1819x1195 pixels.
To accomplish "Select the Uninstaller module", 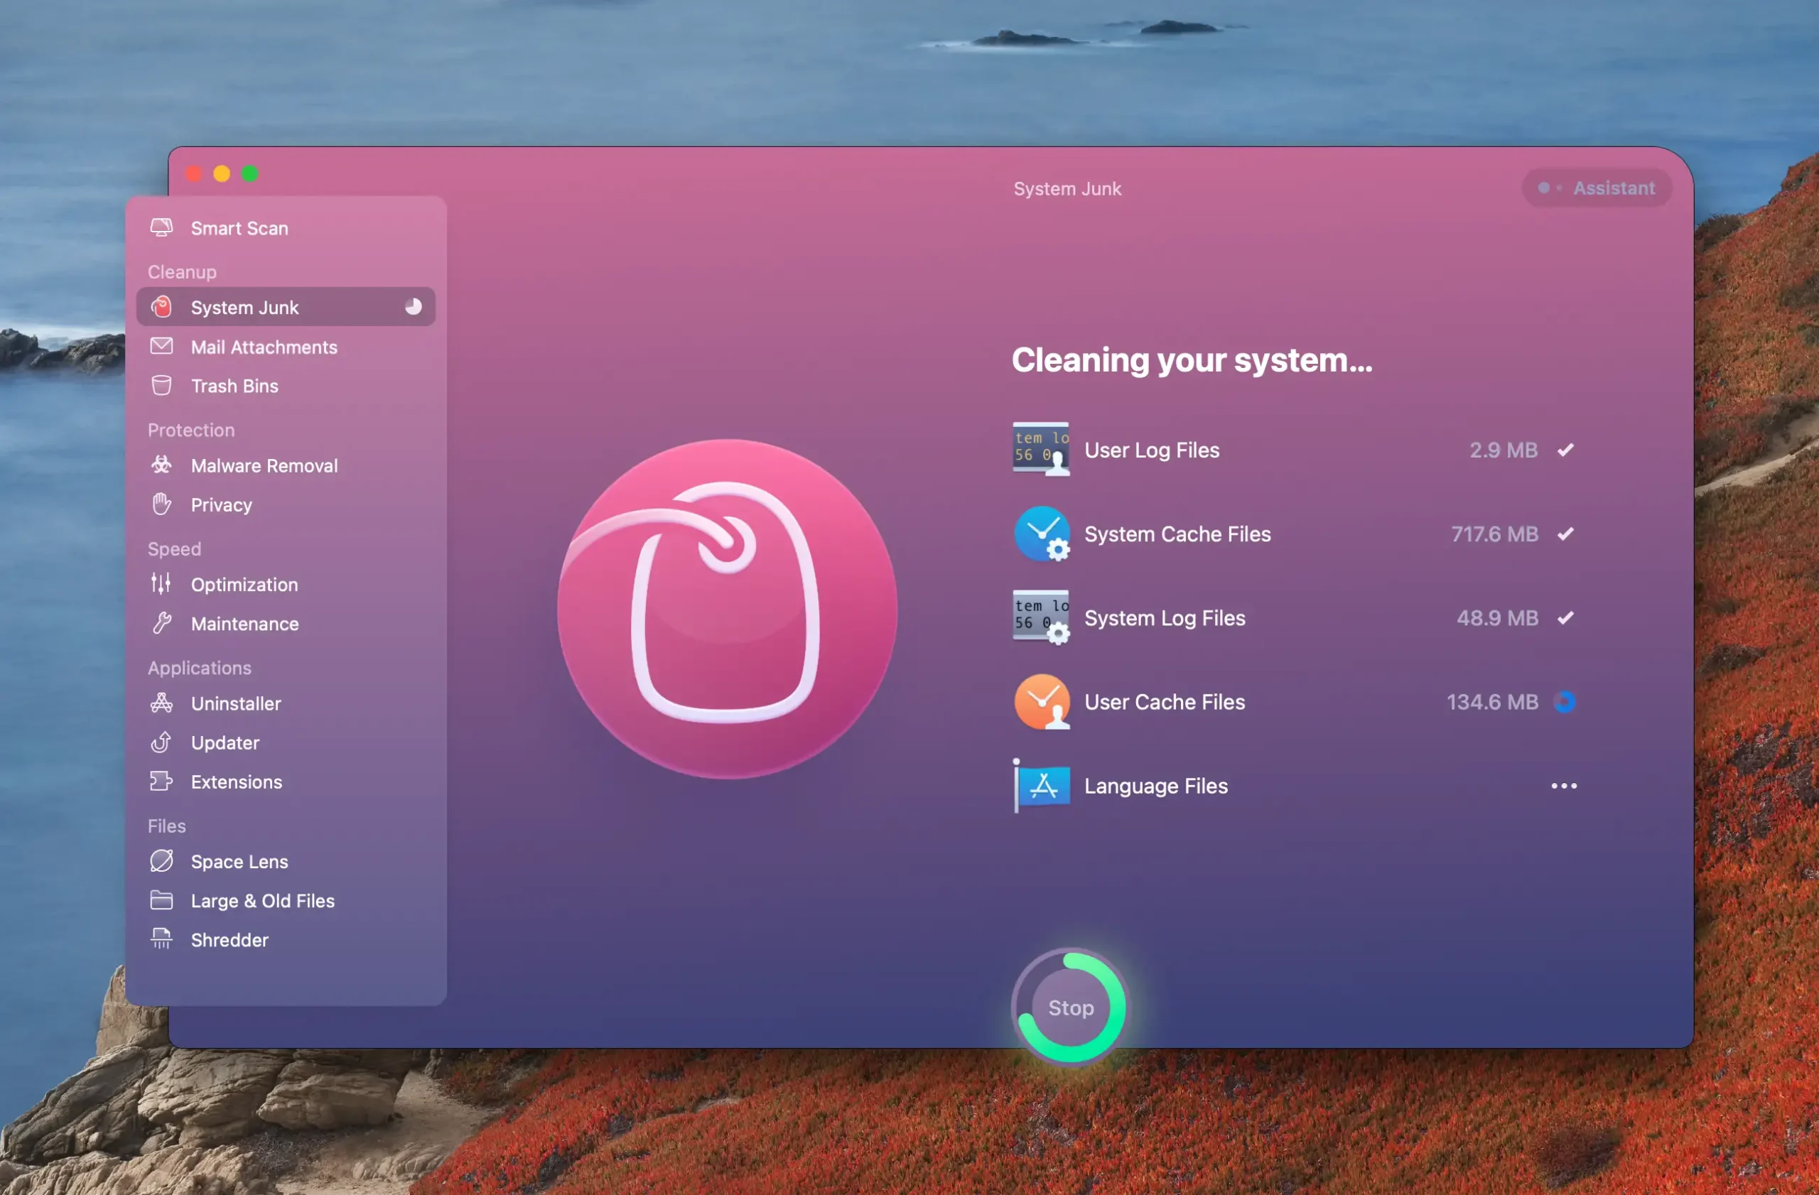I will tap(286, 703).
